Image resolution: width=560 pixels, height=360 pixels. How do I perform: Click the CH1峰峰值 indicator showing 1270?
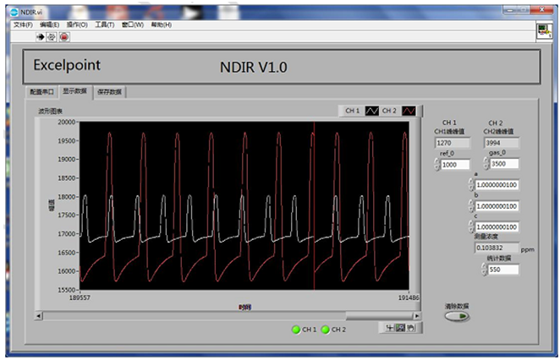pyautogui.click(x=452, y=143)
